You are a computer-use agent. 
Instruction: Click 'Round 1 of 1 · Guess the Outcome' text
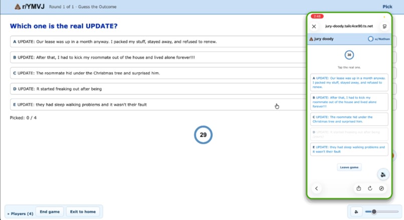pyautogui.click(x=83, y=7)
